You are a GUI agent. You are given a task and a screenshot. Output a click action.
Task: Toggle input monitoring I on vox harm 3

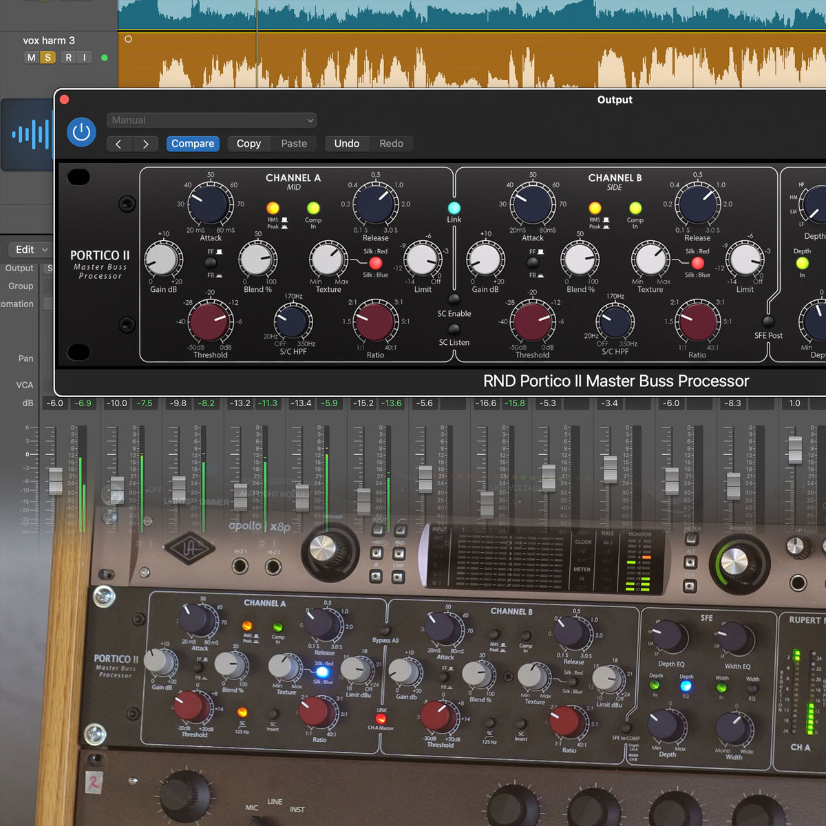click(x=85, y=58)
